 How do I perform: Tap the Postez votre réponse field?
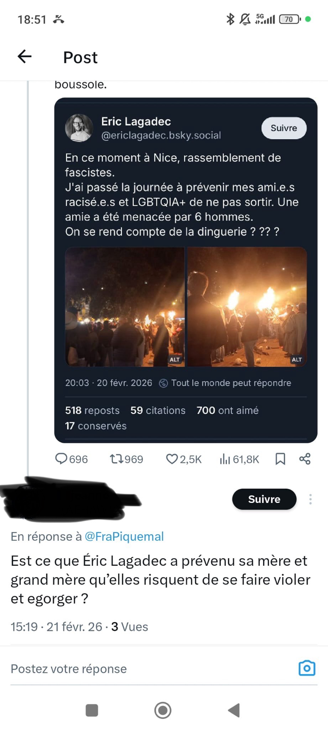click(x=146, y=669)
